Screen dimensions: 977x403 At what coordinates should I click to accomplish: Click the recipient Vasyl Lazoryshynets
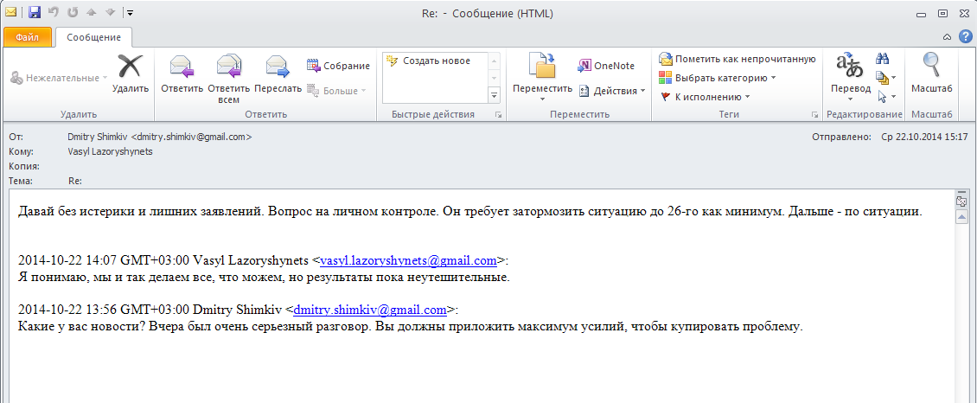(x=111, y=151)
